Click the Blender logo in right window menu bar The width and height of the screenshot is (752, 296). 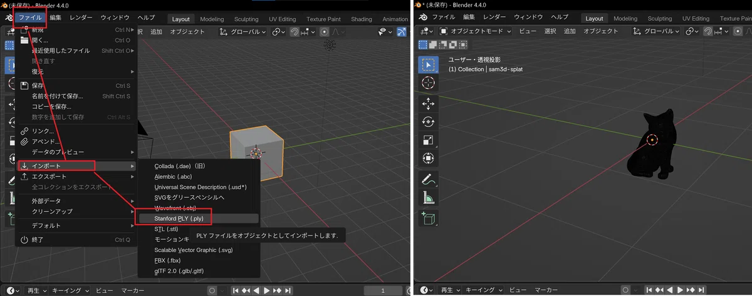[x=422, y=18]
